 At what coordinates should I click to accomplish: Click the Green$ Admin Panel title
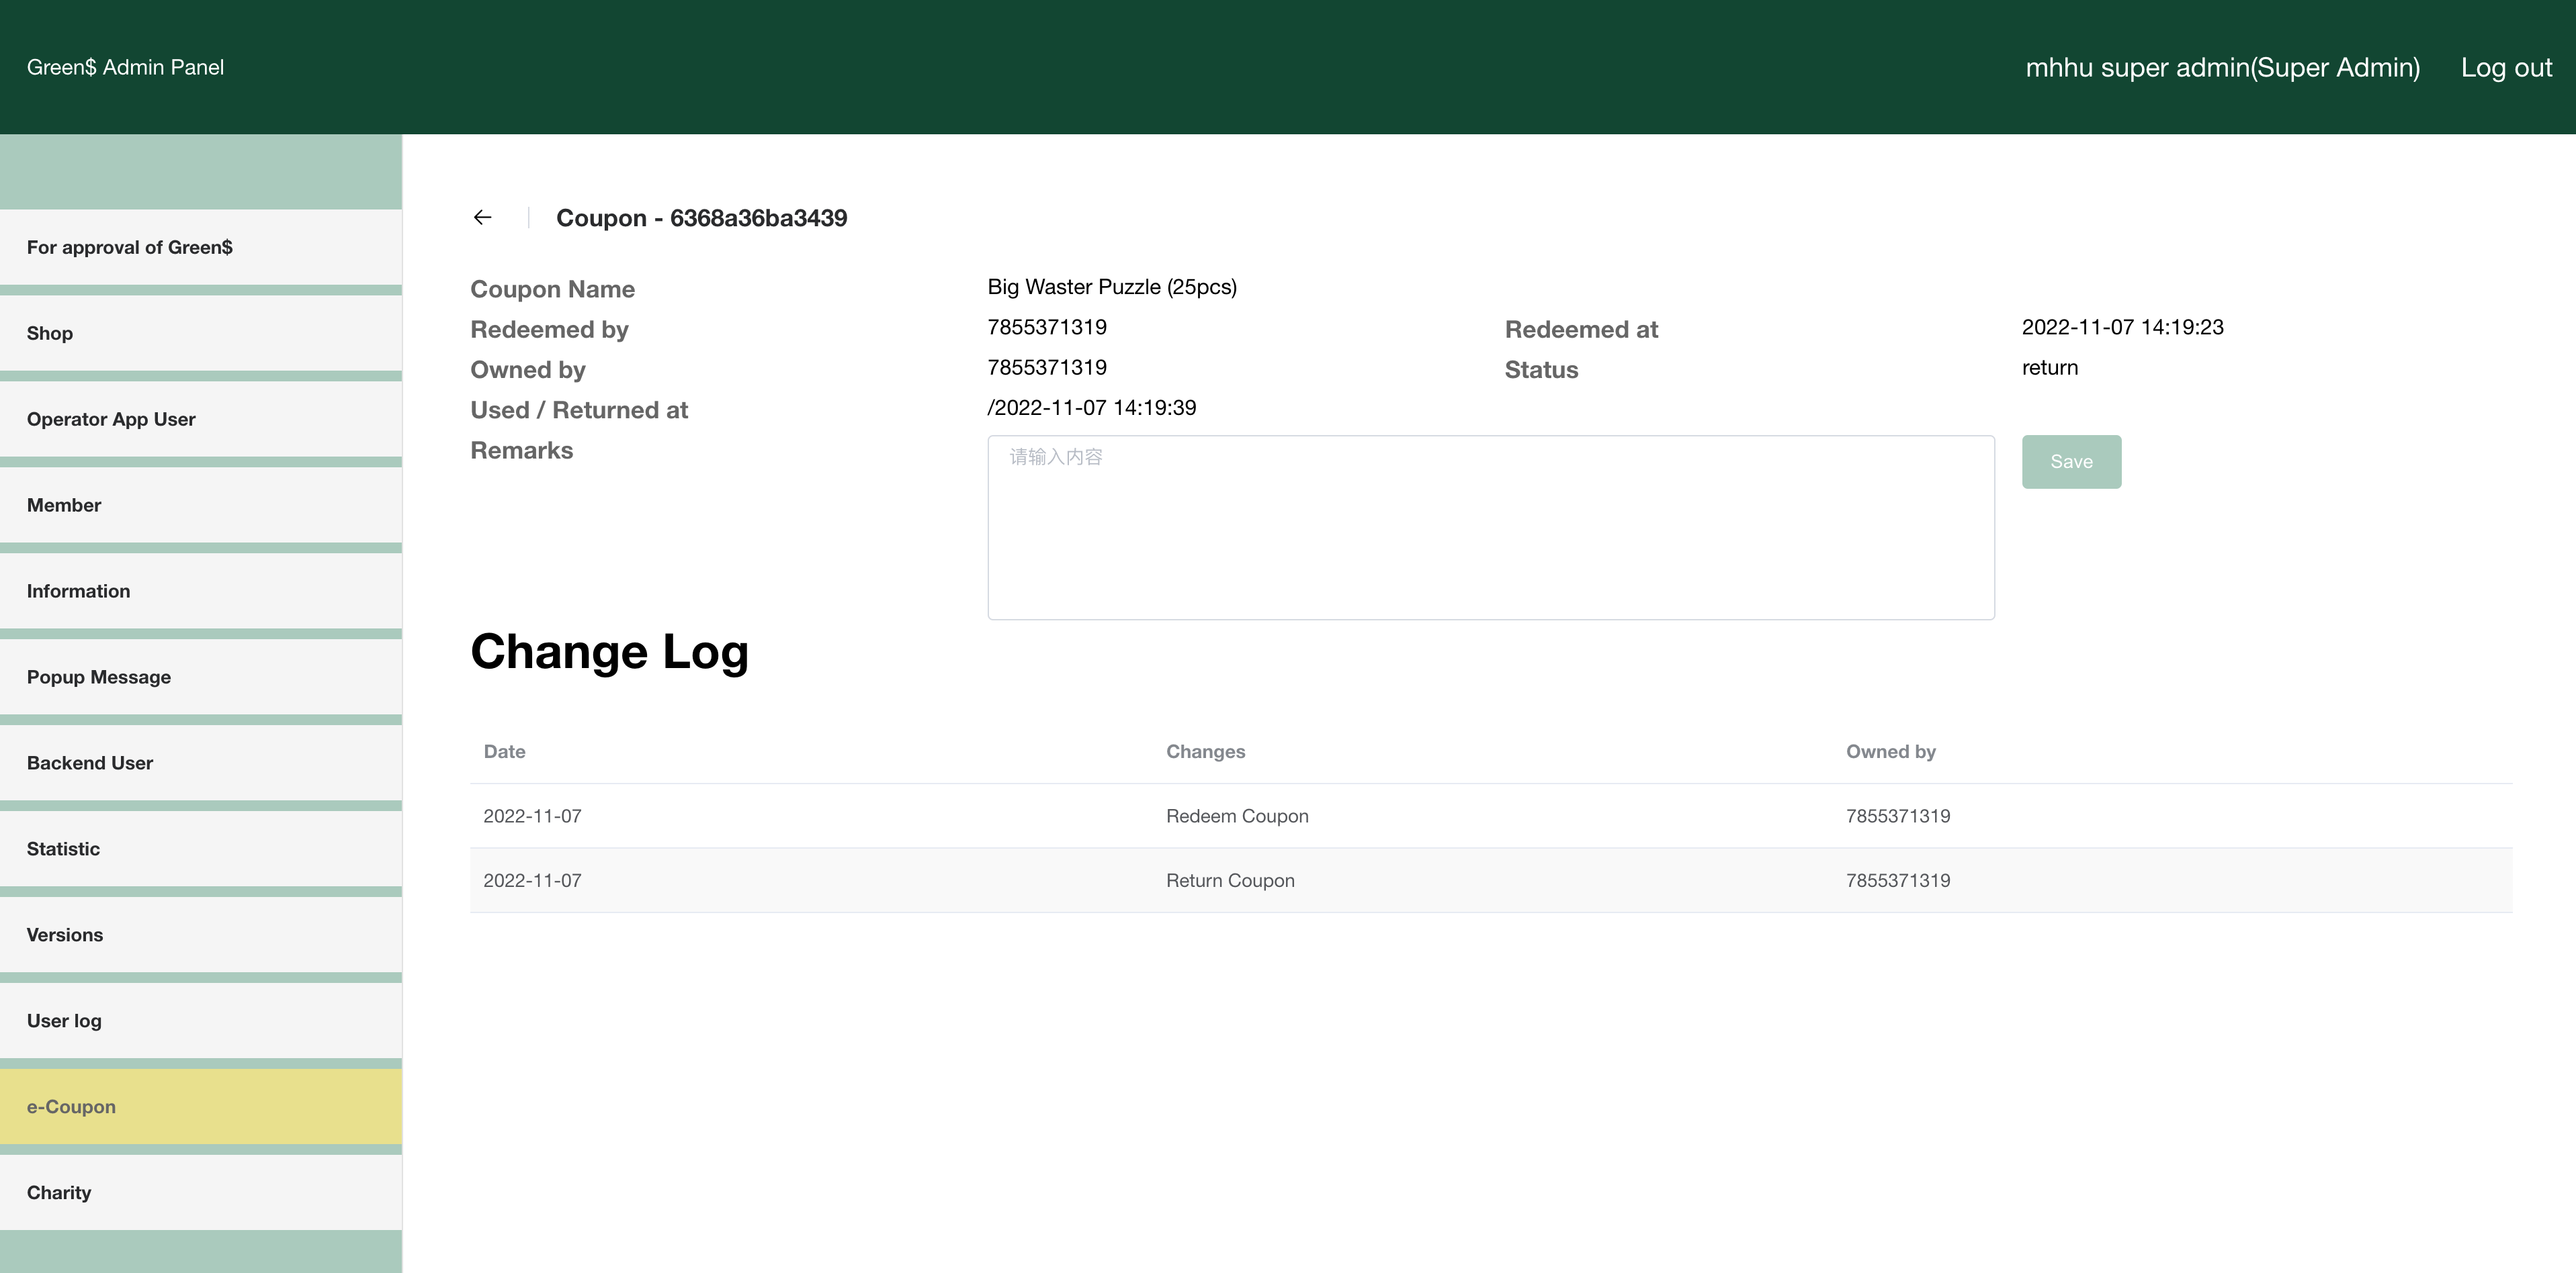[125, 68]
